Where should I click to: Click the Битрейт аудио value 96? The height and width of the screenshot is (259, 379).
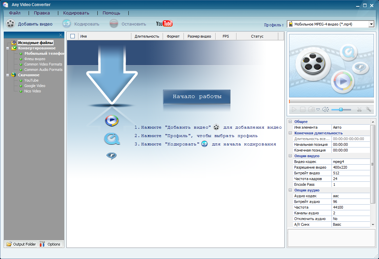[x=351, y=202]
